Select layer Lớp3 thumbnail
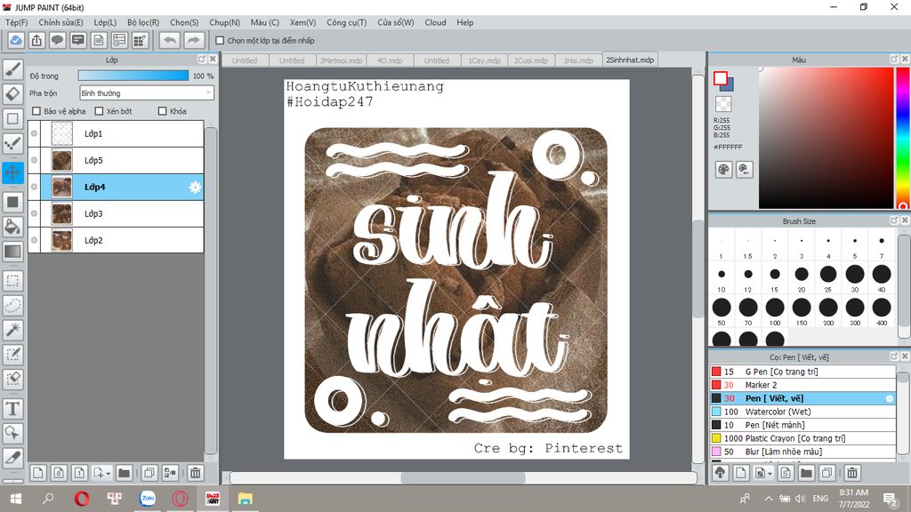The height and width of the screenshot is (512, 911). point(61,213)
